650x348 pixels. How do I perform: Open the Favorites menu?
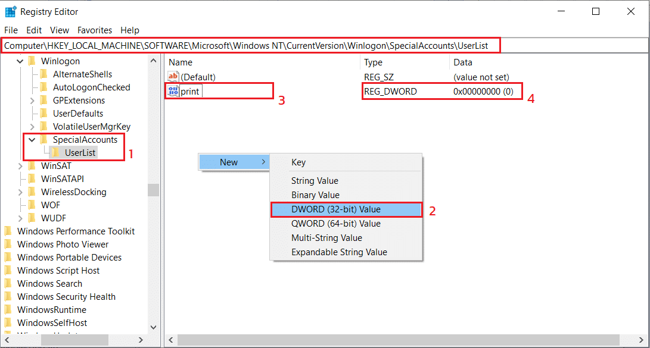(94, 30)
